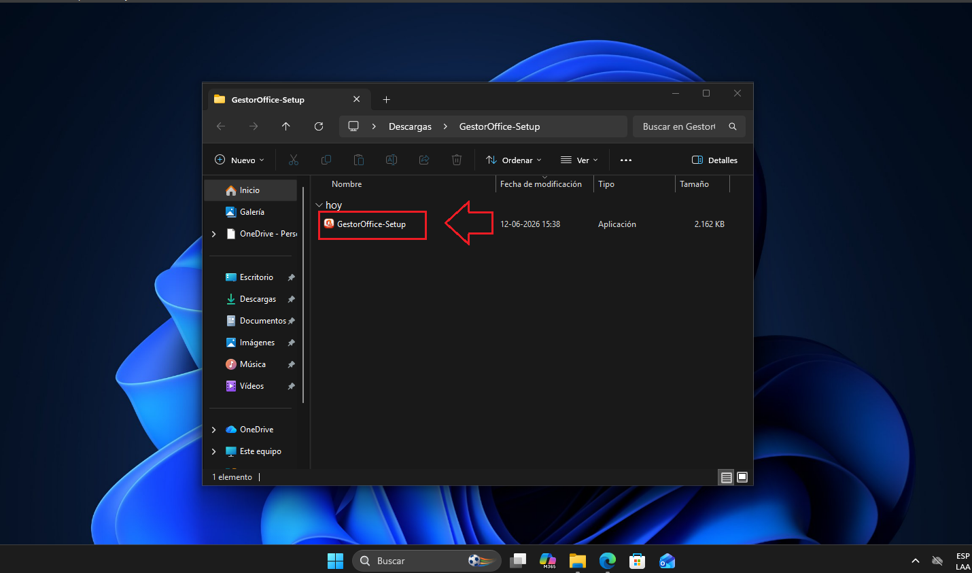Open Microsoft Edge from the taskbar

[x=607, y=561]
